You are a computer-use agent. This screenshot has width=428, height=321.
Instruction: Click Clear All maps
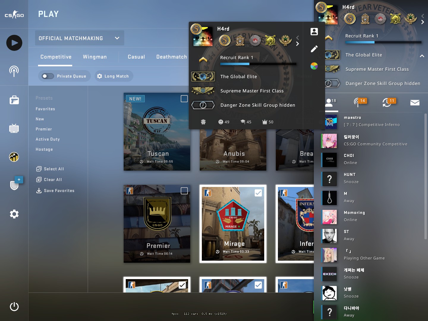[49, 180]
